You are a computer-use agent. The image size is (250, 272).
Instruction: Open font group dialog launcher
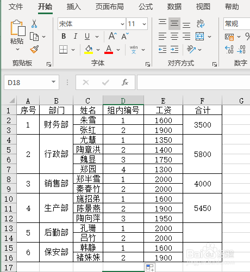pyautogui.click(x=148, y=64)
